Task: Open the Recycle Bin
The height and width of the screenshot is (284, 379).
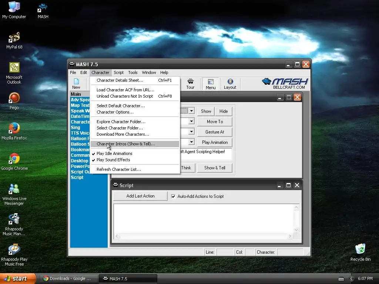Action: point(360,252)
